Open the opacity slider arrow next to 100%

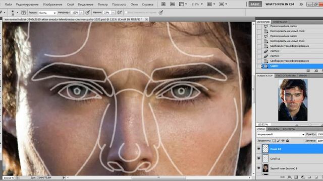pyautogui.click(x=81, y=13)
